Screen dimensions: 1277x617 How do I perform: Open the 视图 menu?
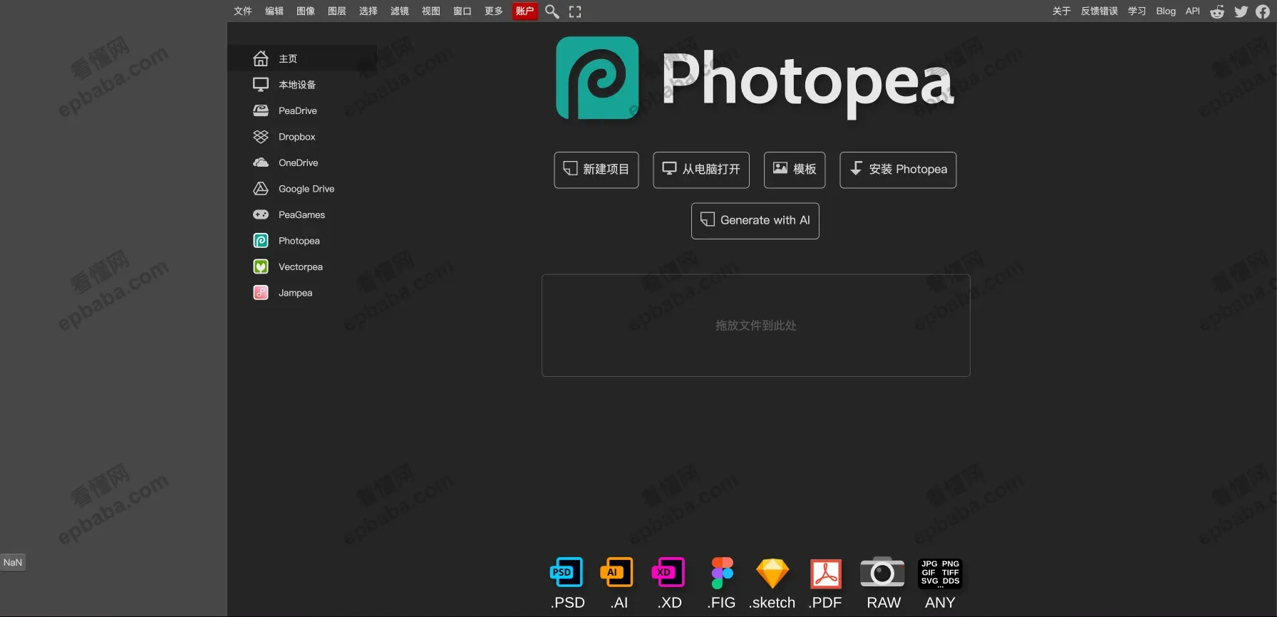tap(431, 11)
